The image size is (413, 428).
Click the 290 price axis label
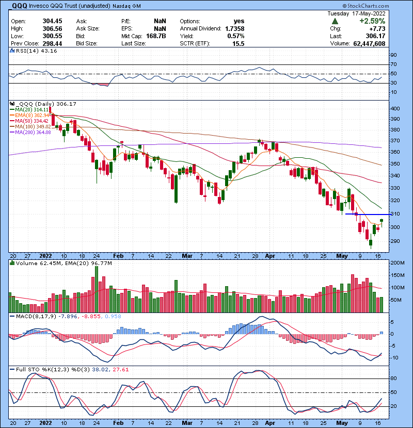pos(395,241)
